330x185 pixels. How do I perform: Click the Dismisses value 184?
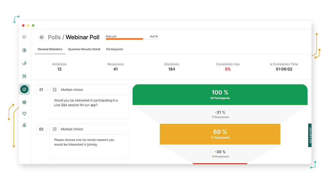click(x=172, y=69)
